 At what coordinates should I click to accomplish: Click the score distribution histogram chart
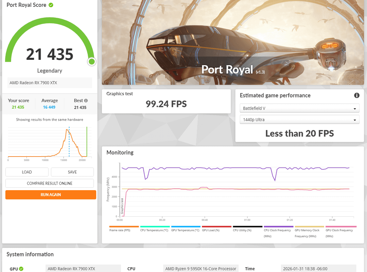(48, 143)
